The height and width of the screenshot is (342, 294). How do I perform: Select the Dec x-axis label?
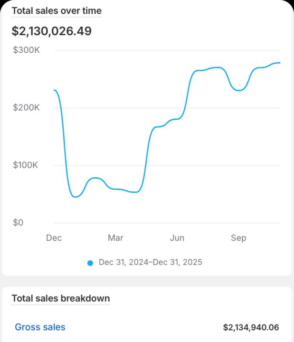pos(54,238)
